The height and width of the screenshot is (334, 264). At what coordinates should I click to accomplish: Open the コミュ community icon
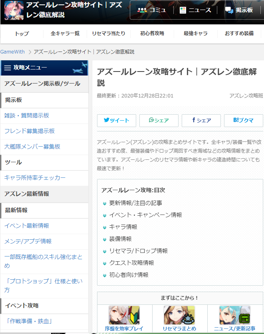[x=142, y=10]
